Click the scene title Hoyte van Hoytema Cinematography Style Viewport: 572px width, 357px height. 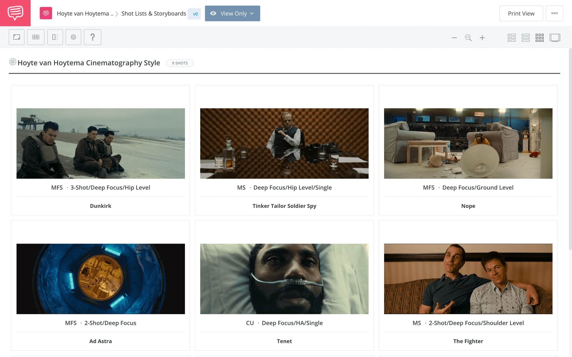point(89,63)
